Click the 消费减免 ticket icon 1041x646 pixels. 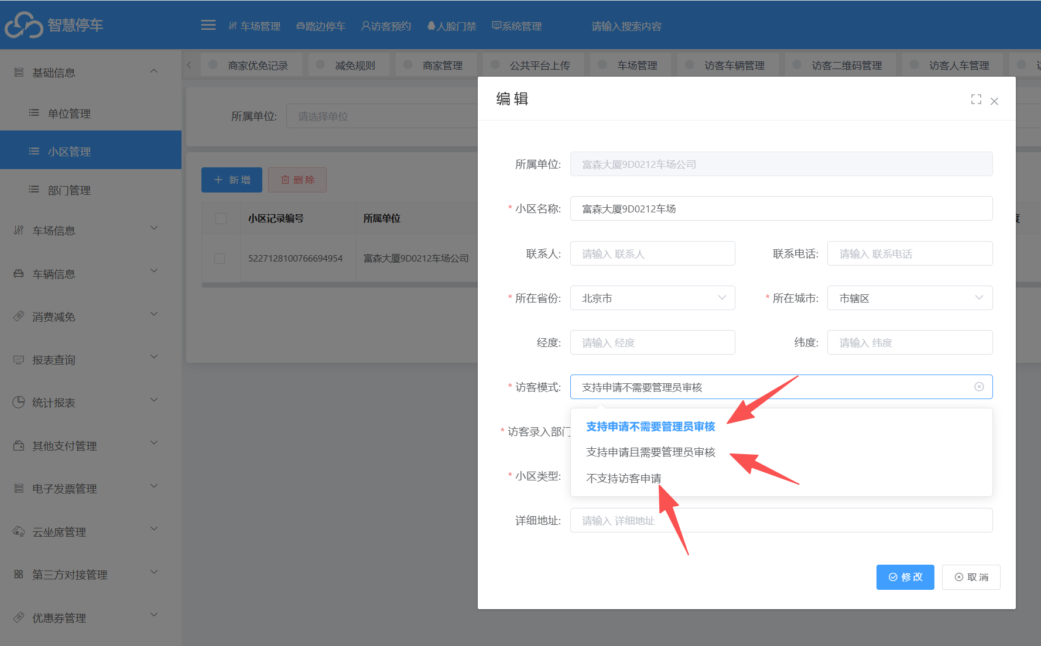pyautogui.click(x=19, y=316)
